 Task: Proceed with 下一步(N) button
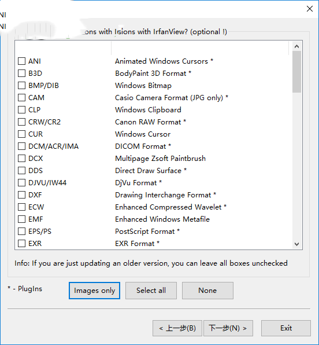(x=228, y=328)
